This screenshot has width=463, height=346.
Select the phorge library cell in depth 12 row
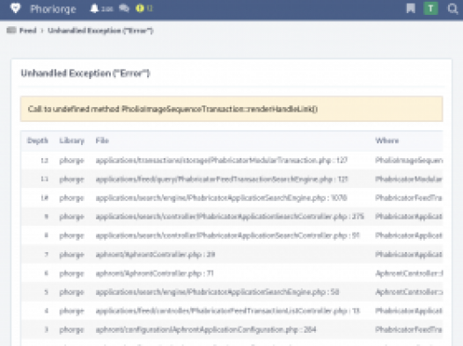pos(72,161)
